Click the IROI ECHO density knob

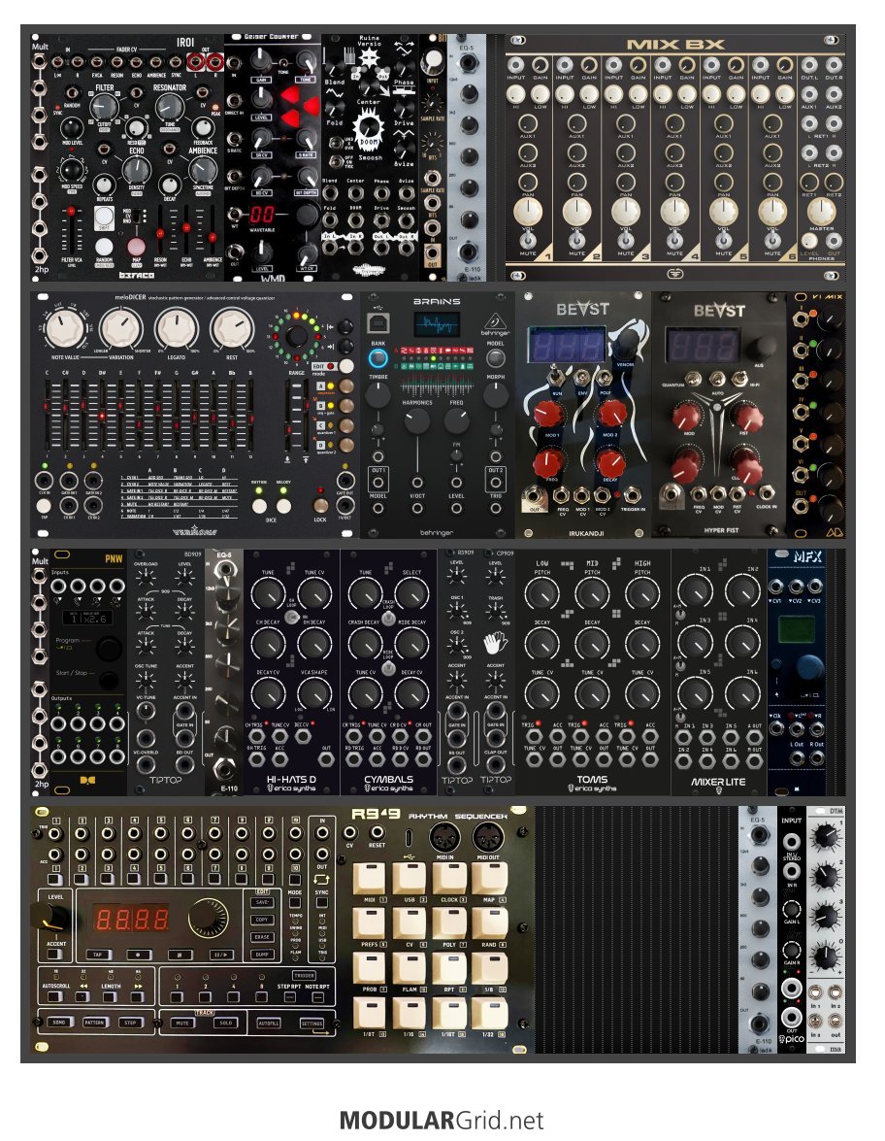[x=137, y=170]
